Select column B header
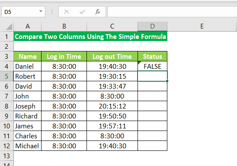 click(x=64, y=26)
